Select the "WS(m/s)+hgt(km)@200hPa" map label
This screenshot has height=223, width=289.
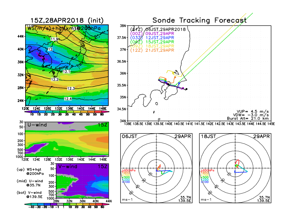point(64,28)
